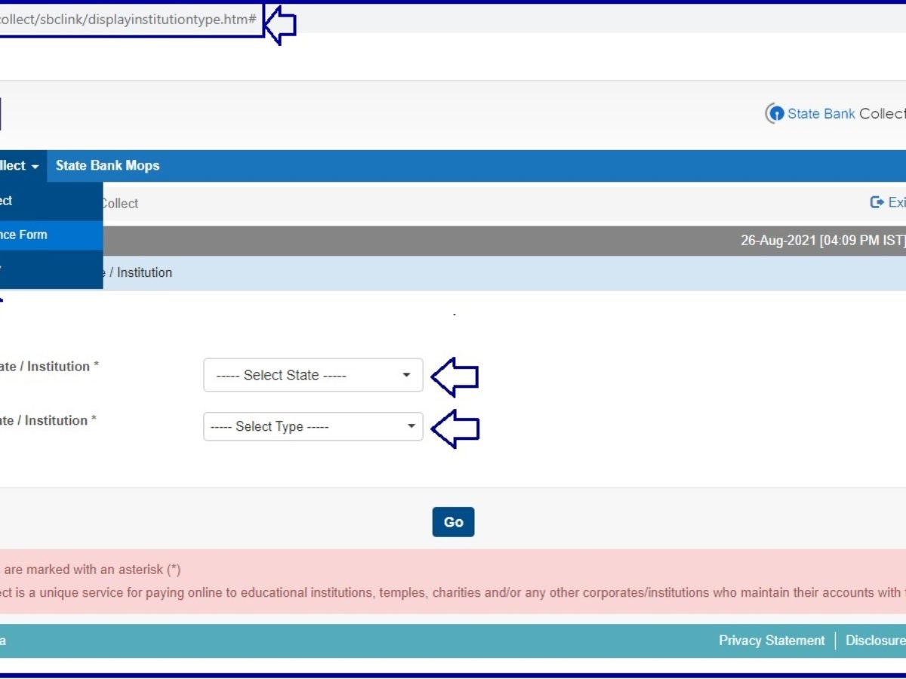Click the arrow beside Select State dropdown
906x679 pixels.
455,376
